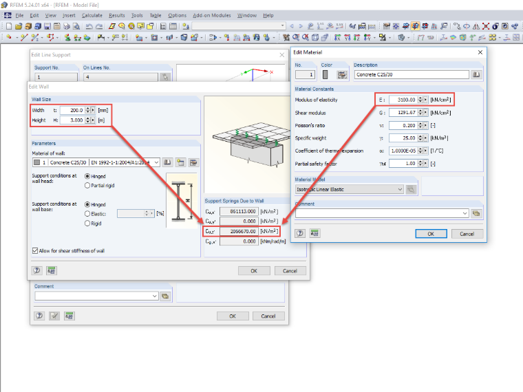Click the info icon in top toolbar

[495, 26]
